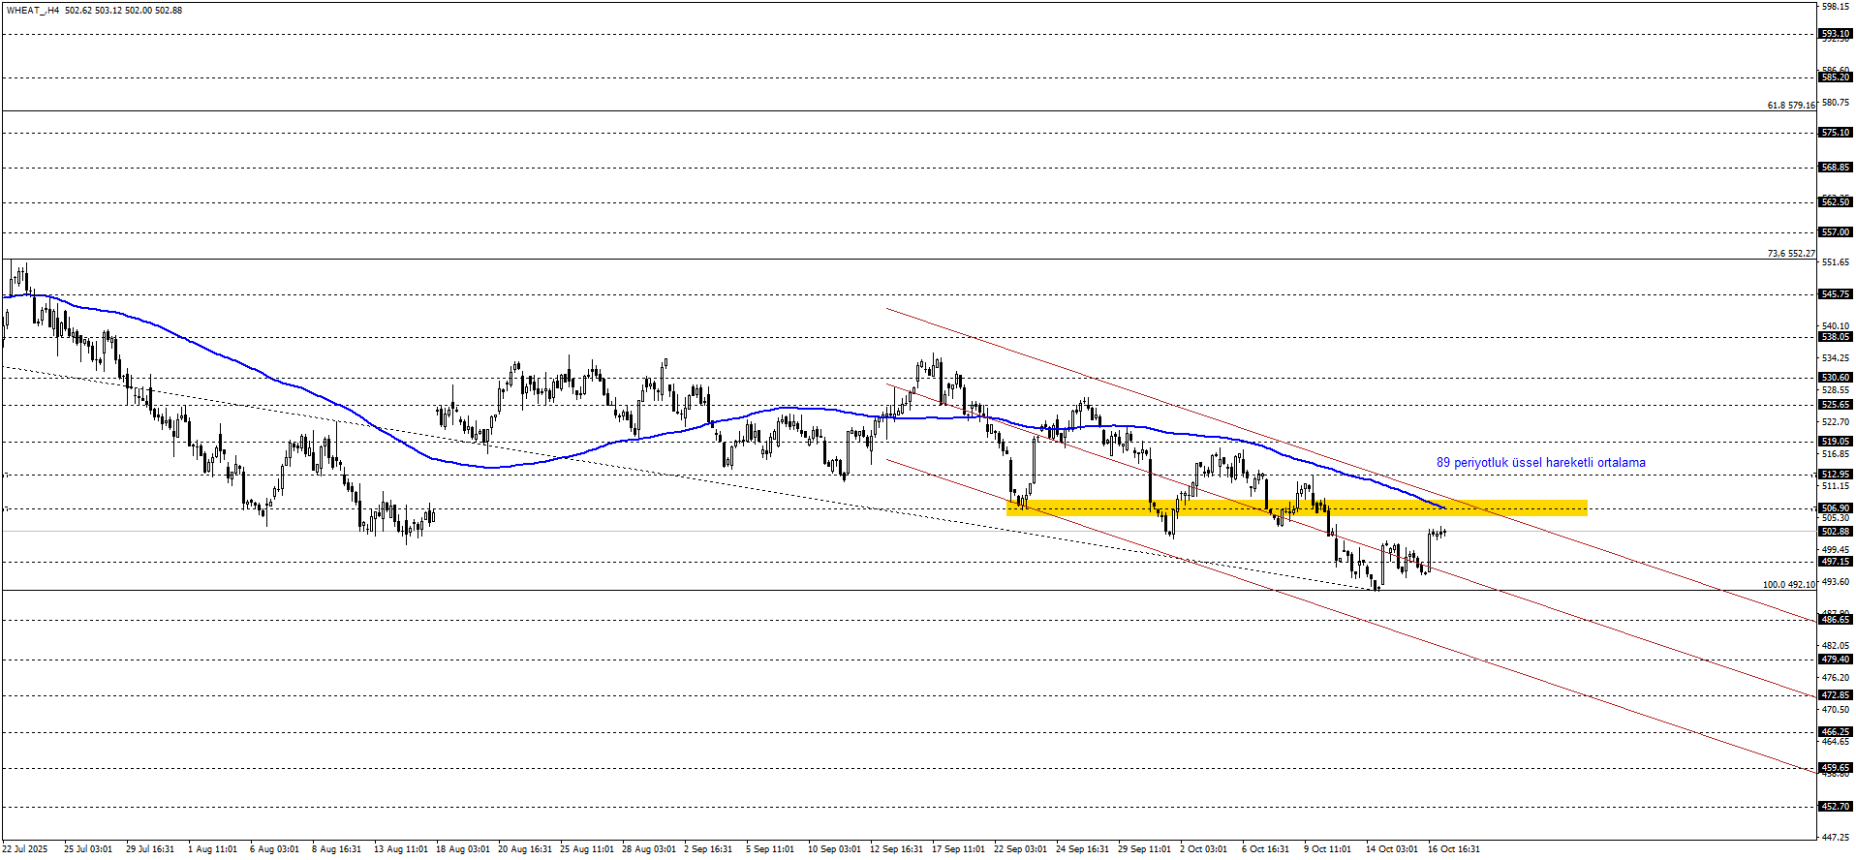Click the 17 Sep 11:01 date label

pyautogui.click(x=958, y=849)
